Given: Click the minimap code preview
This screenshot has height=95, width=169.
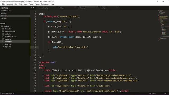Looking at the screenshot, I should click(x=164, y=25).
